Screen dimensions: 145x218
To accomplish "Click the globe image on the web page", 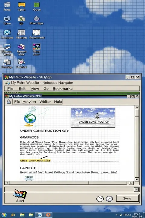I will tap(30, 119).
